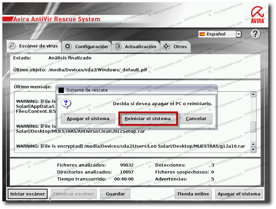Viewport: 276px width, 209px height.
Task: Click the Finalizar escáner button
Action: pos(74,194)
